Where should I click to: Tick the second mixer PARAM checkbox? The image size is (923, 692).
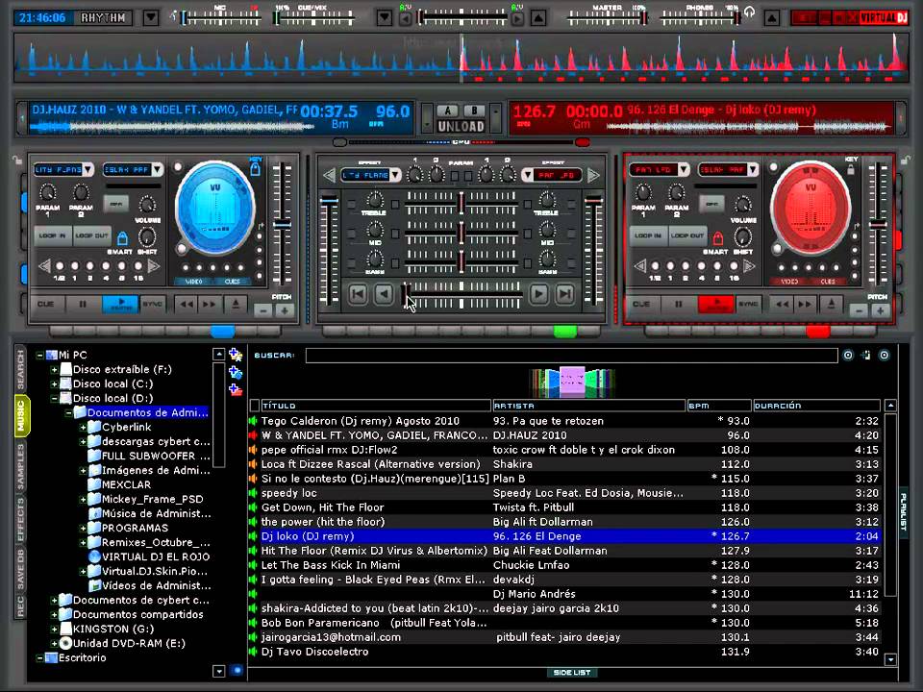pyautogui.click(x=468, y=175)
